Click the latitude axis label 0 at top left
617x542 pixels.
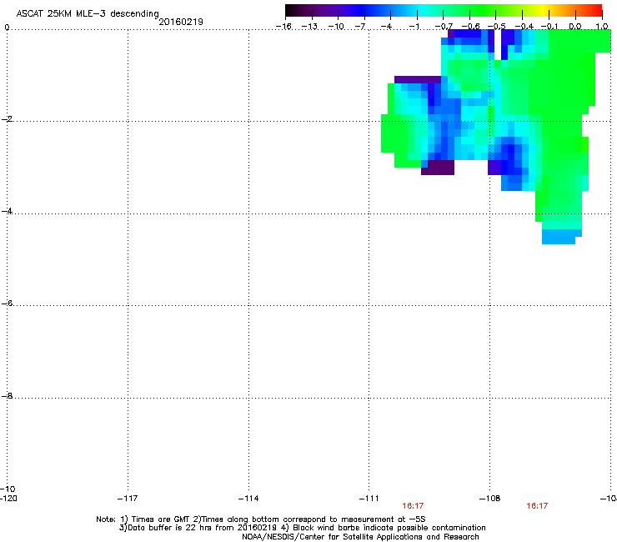(x=7, y=28)
